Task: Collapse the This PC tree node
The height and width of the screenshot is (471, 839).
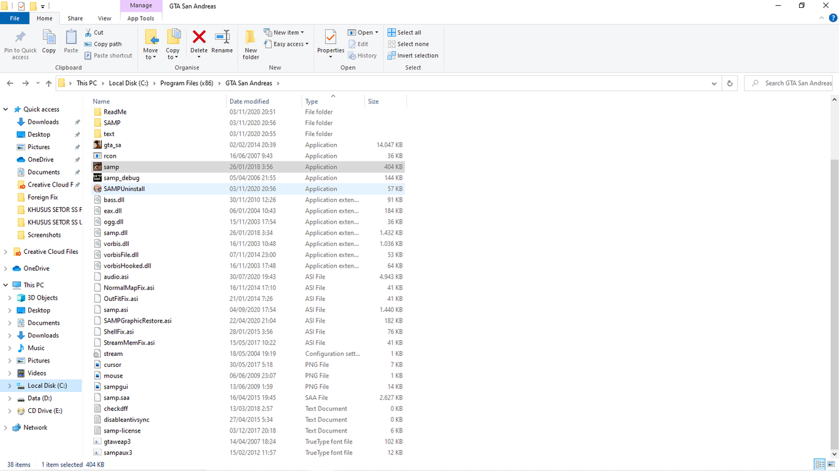Action: point(7,285)
